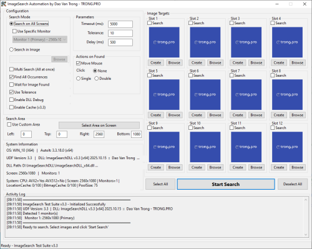Click the Deselect All button

(x=293, y=184)
